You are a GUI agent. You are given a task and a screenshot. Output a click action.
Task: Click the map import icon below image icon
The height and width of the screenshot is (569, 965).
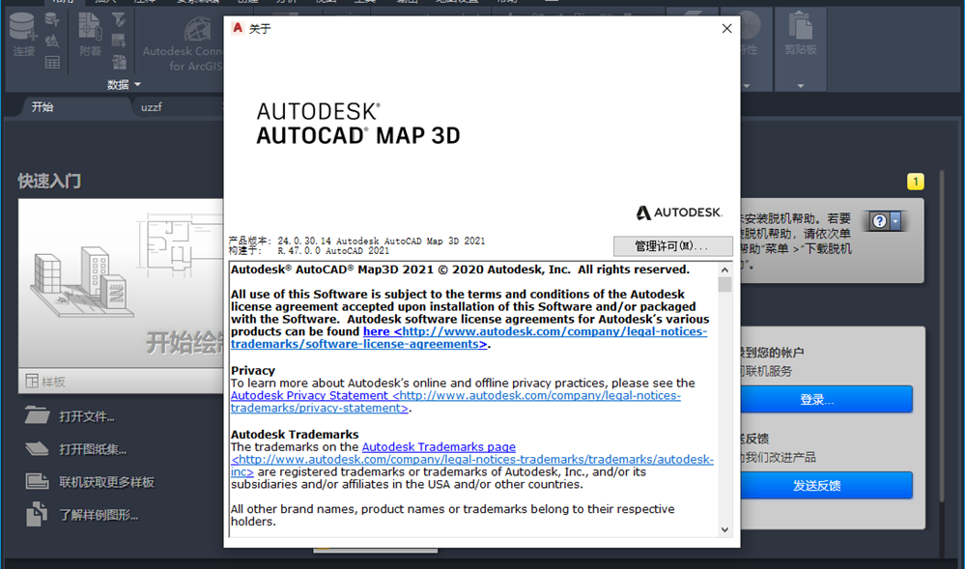coord(119,62)
